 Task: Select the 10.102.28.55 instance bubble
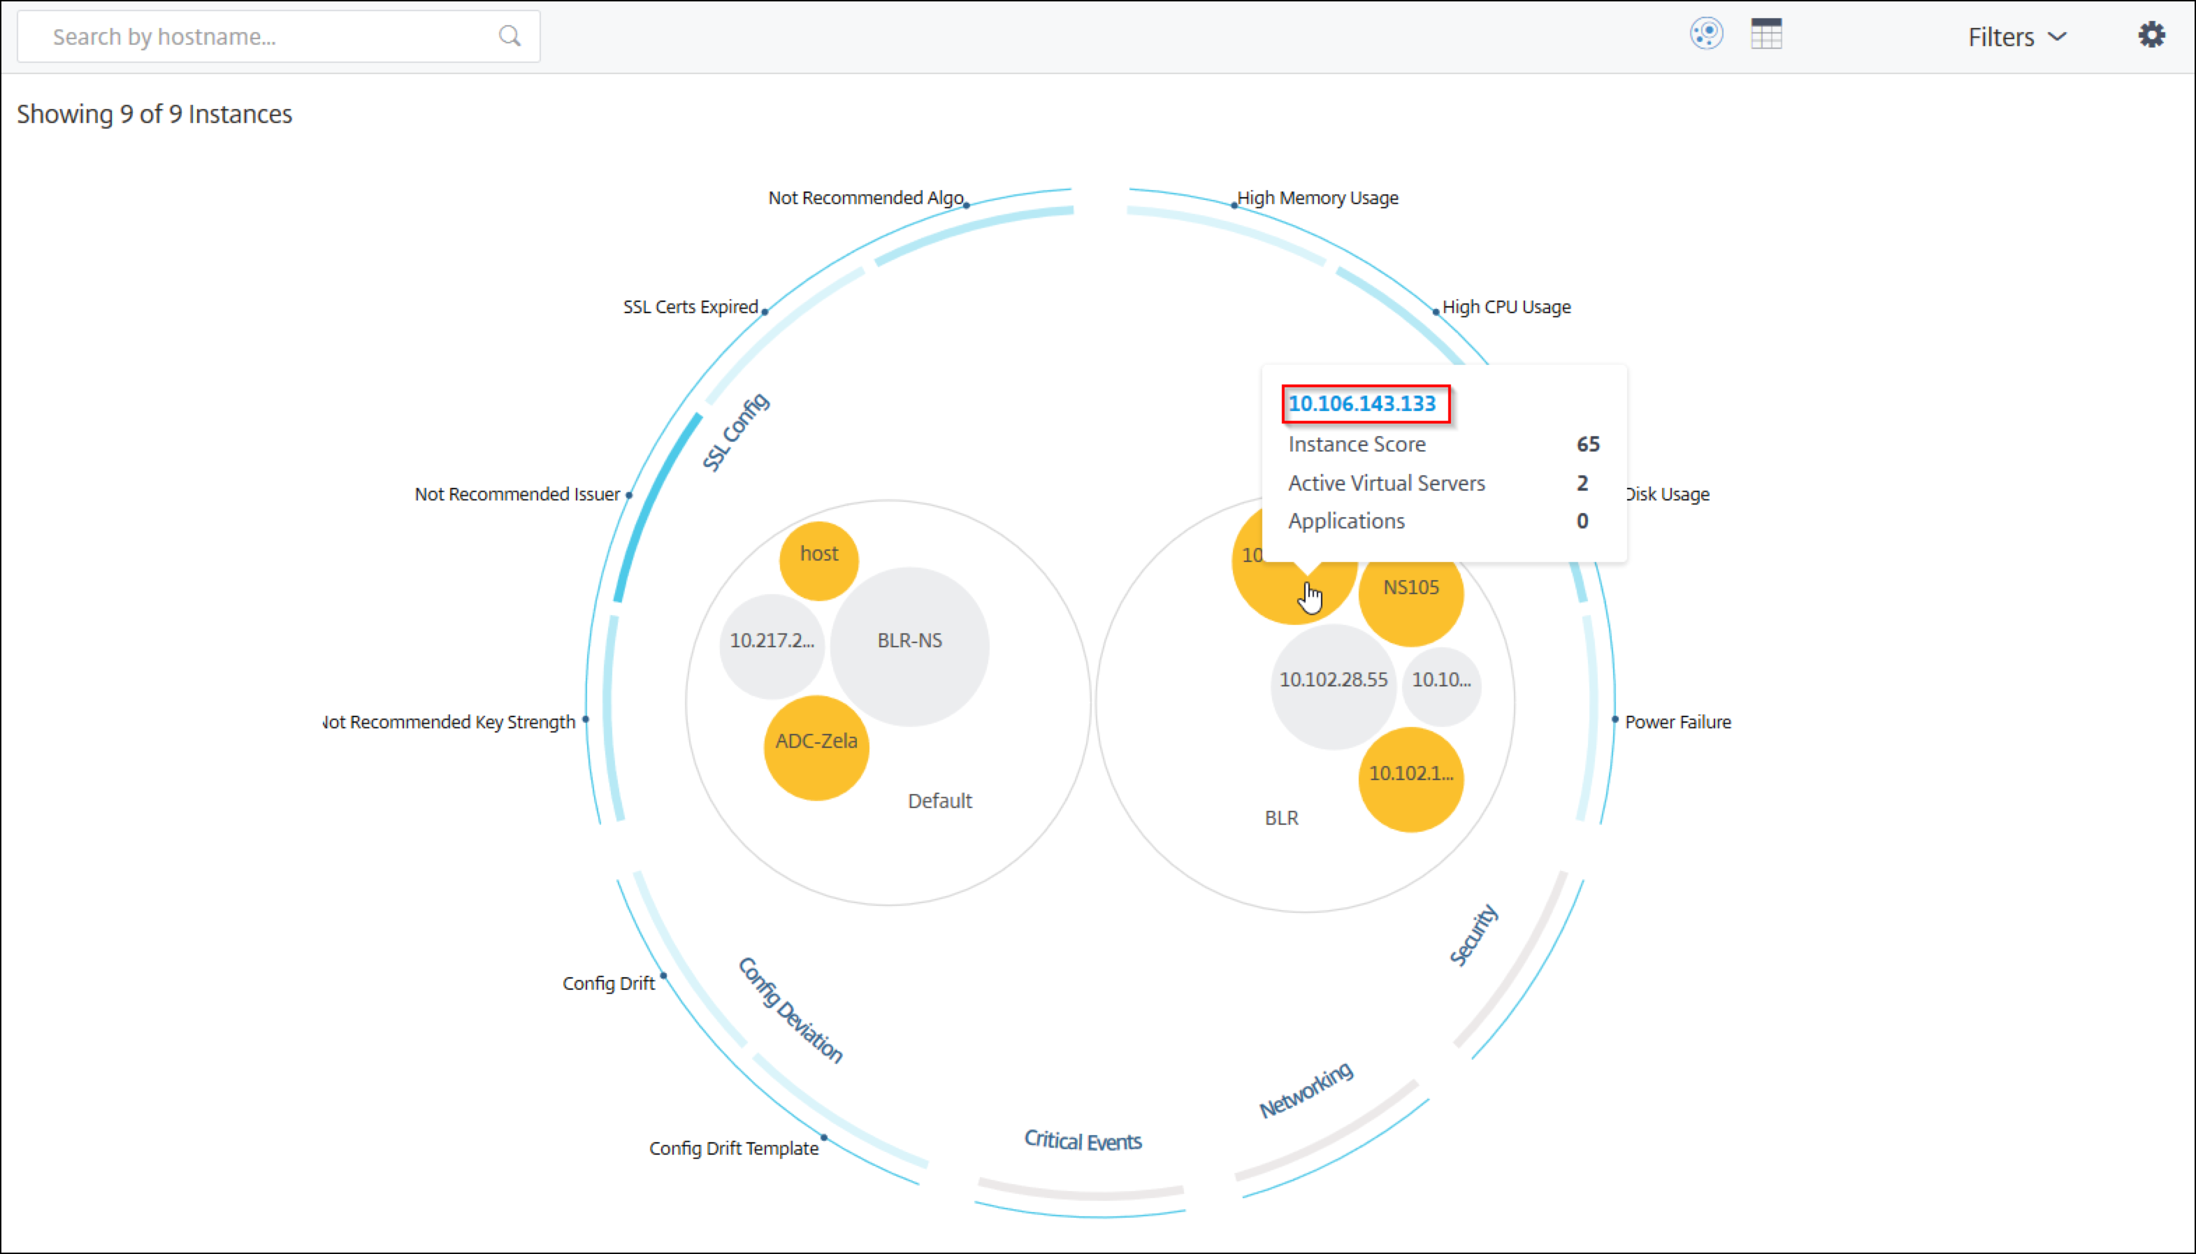click(x=1333, y=686)
